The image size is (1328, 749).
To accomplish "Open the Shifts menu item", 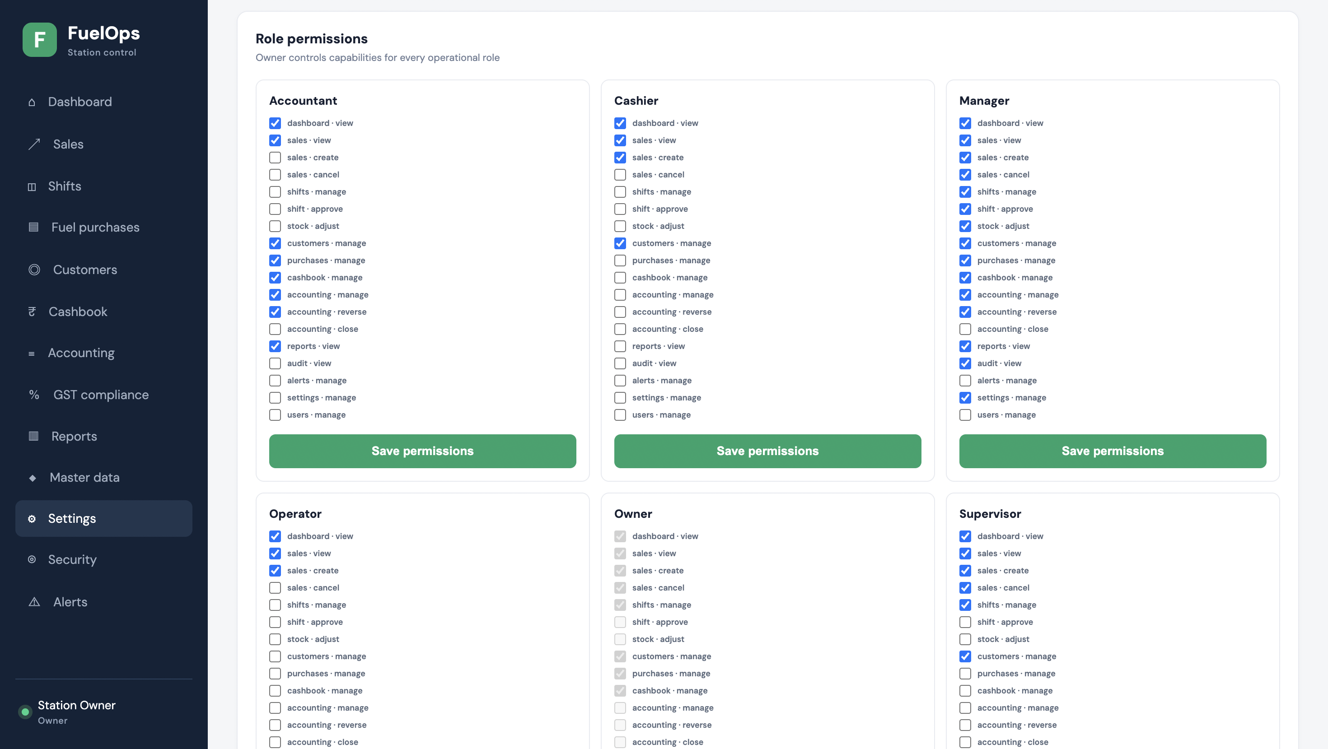I will [x=103, y=186].
